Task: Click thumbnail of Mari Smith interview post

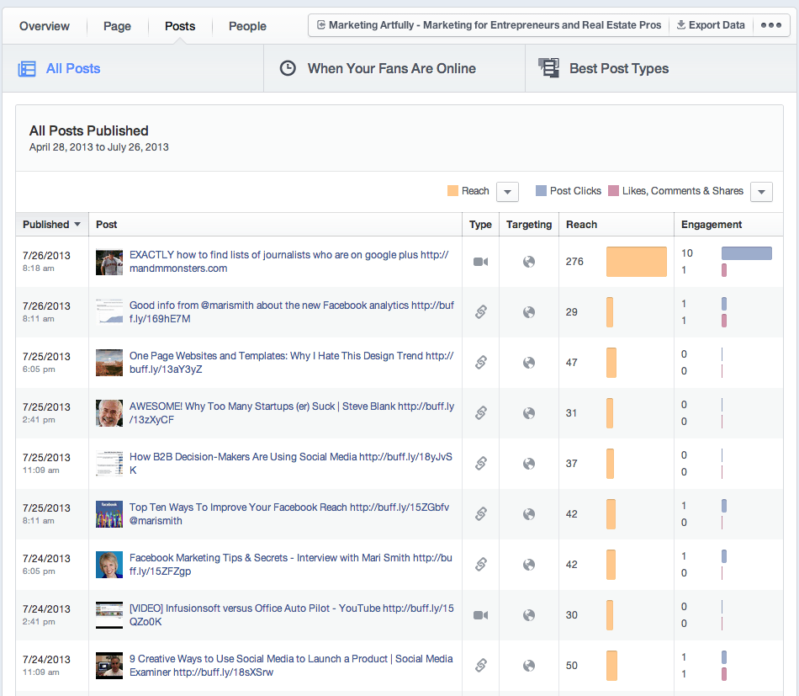Action: click(x=109, y=565)
